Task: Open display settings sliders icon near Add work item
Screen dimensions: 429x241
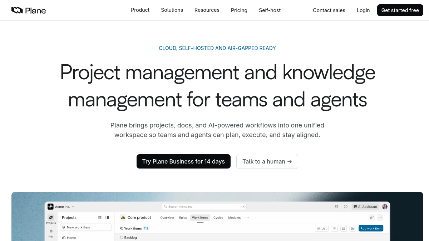Action: [344, 228]
